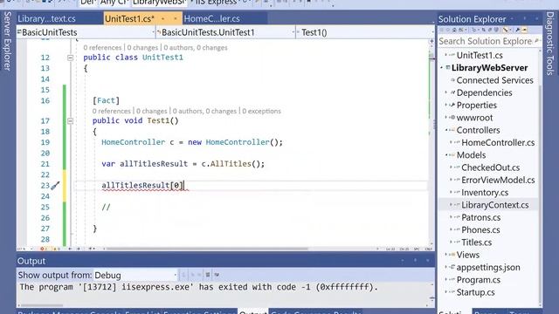Expand the wwwroot folder
Viewport: 559px width, 314px height.
(x=446, y=118)
